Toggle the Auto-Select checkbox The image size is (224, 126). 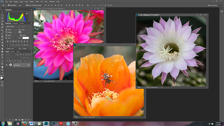click(x=8, y=5)
